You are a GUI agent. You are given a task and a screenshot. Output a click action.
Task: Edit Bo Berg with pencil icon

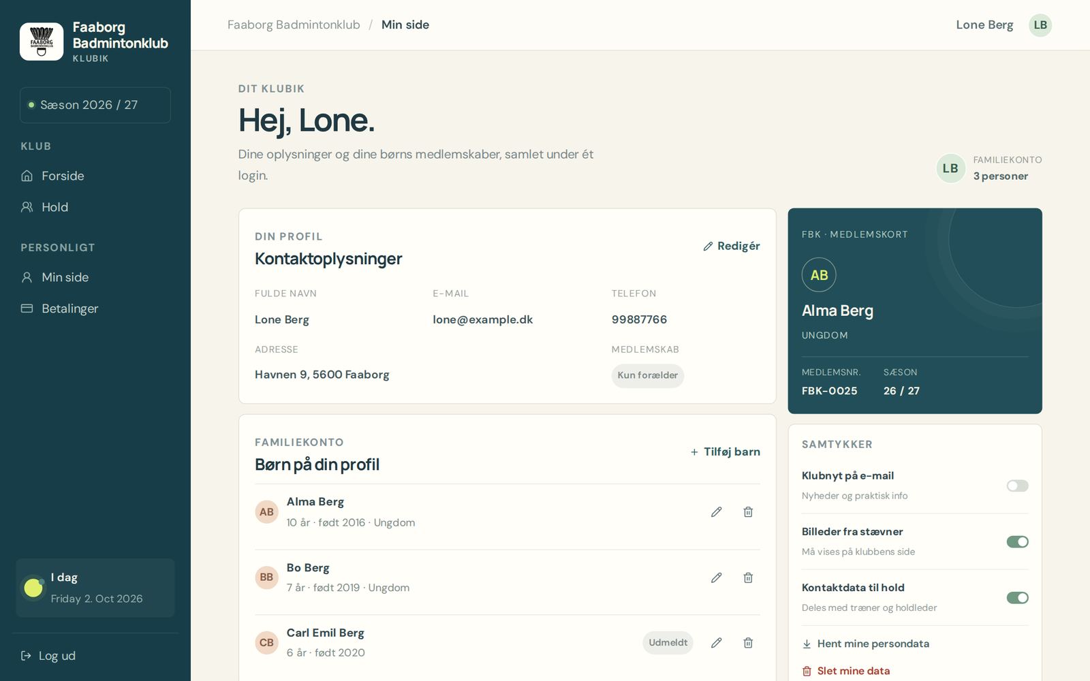pyautogui.click(x=716, y=577)
